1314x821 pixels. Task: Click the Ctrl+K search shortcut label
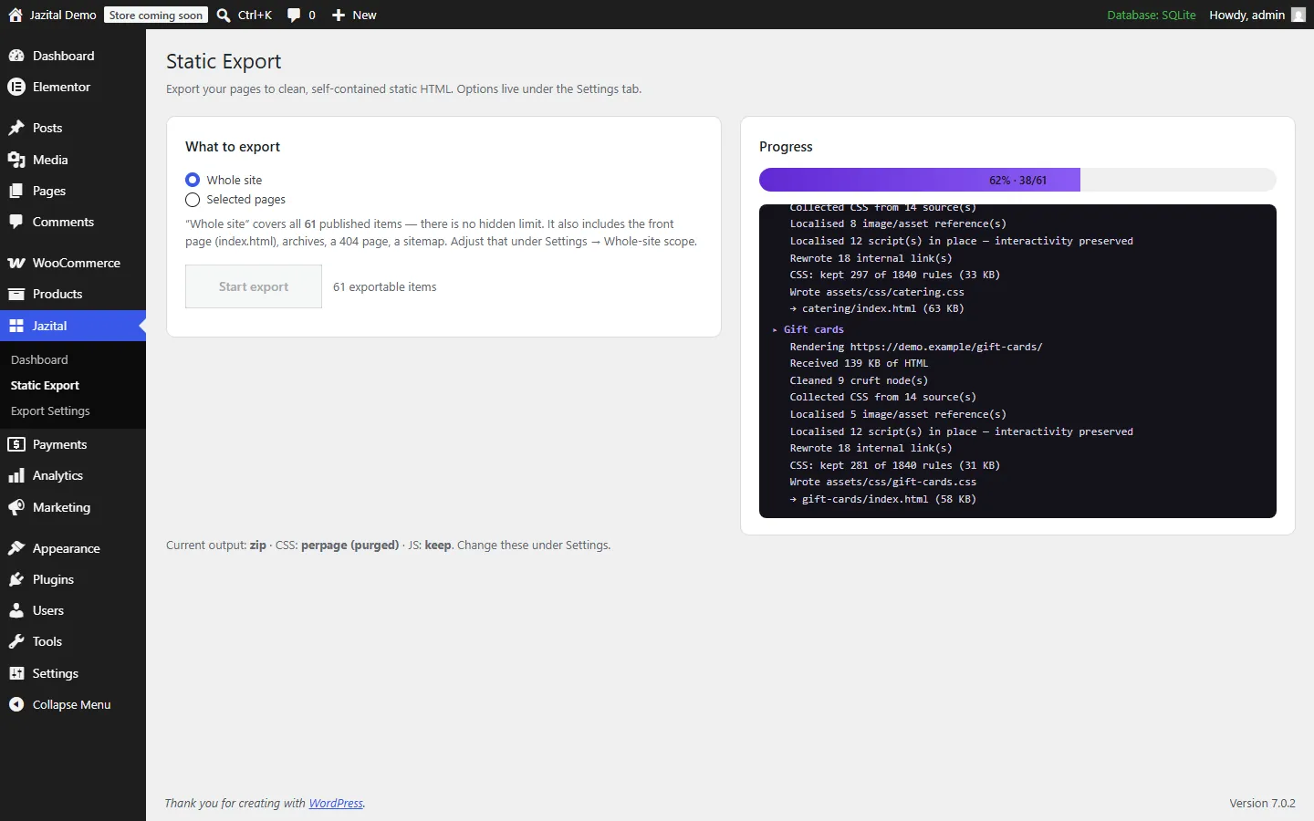255,15
